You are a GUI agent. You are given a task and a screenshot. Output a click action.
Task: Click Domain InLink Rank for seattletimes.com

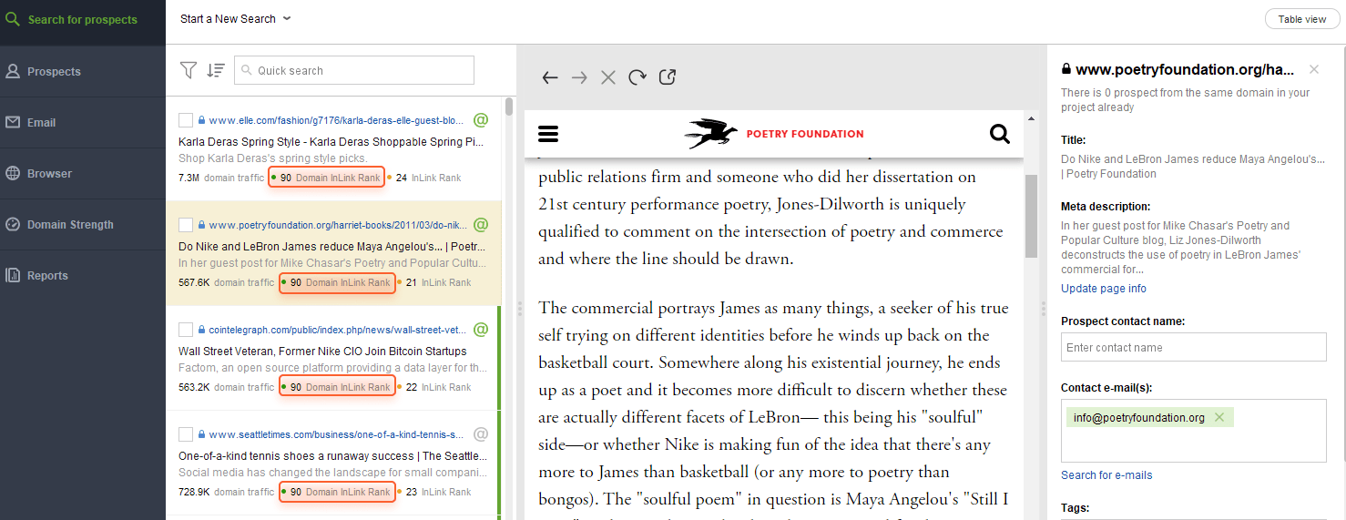337,492
